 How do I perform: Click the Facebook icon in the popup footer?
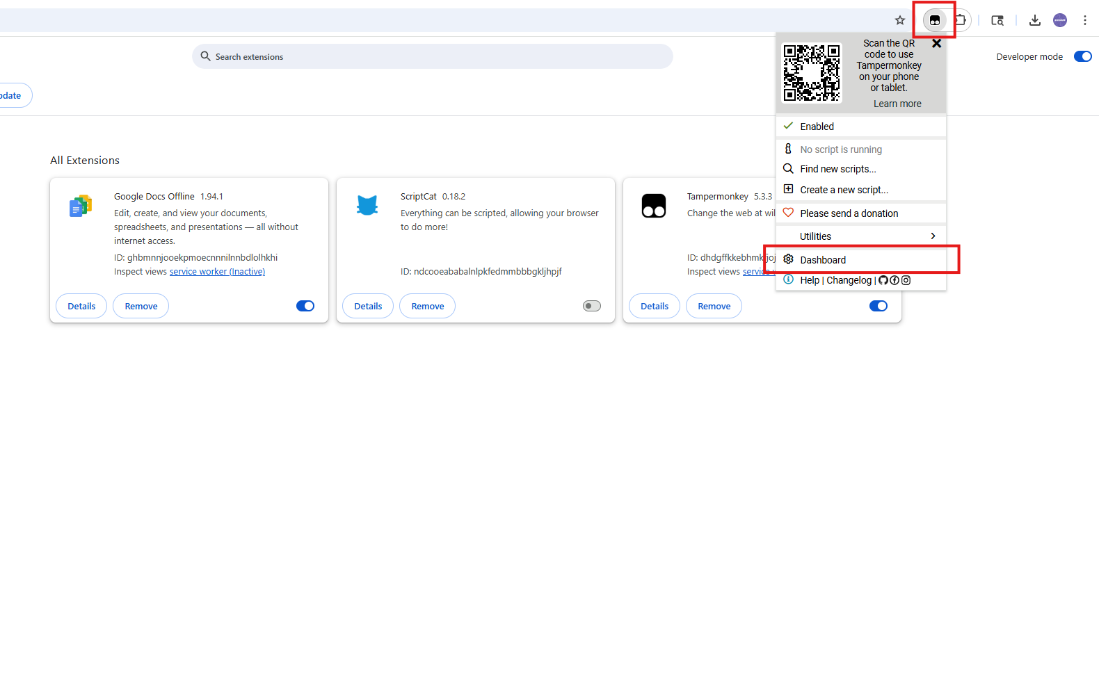pyautogui.click(x=895, y=280)
